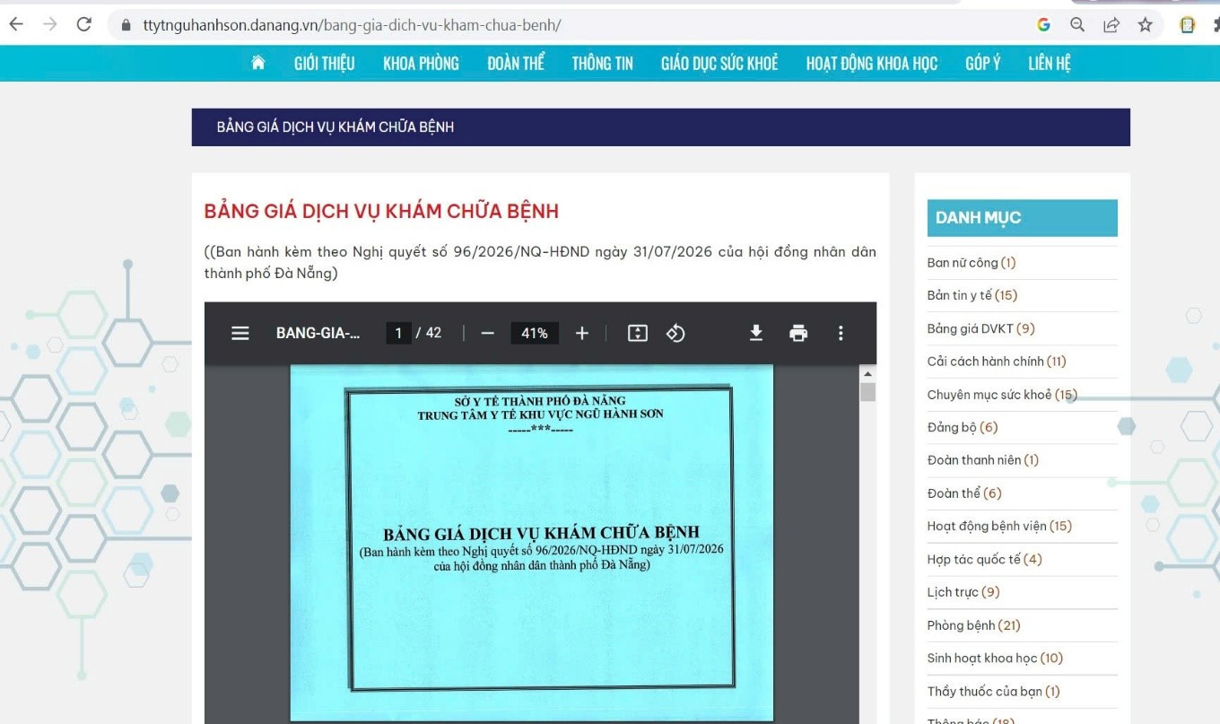Image resolution: width=1220 pixels, height=724 pixels.
Task: Click the browser forward arrow
Action: coord(50,25)
